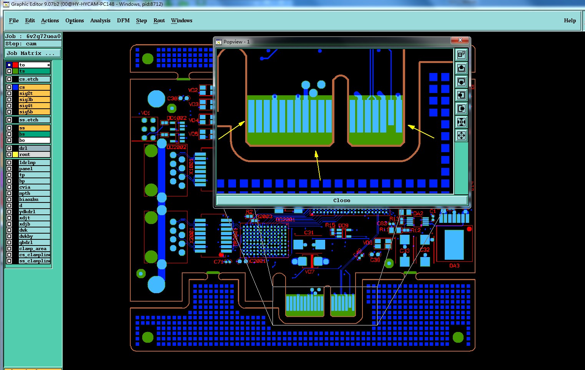
Task: Toggle display checkbox for the 'drl' layer
Action: pos(9,148)
